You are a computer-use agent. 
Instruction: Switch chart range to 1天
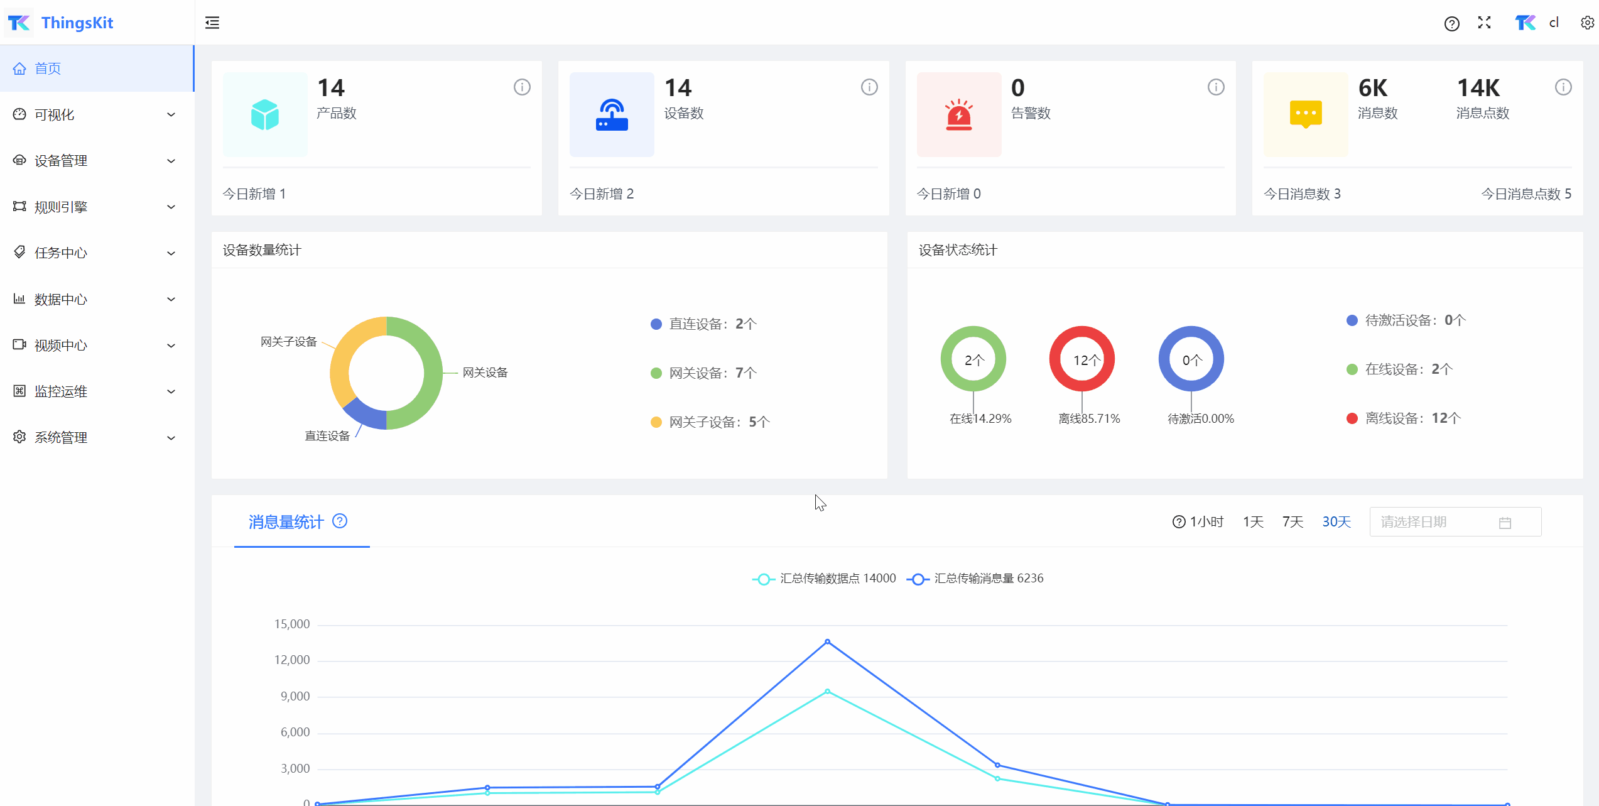point(1253,521)
